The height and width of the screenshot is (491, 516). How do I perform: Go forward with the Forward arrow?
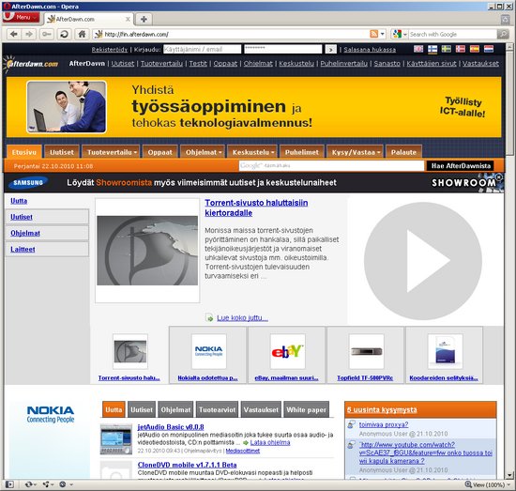[x=29, y=34]
